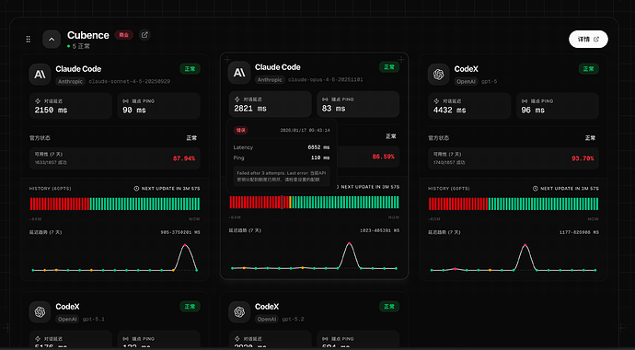
Task: Click the 86.59% availability value
Action: point(383,157)
